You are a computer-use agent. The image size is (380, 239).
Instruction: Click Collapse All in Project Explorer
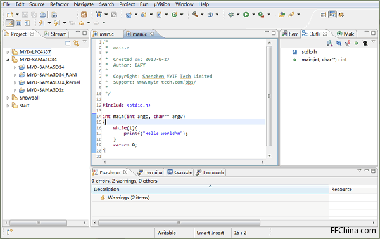tap(68, 44)
